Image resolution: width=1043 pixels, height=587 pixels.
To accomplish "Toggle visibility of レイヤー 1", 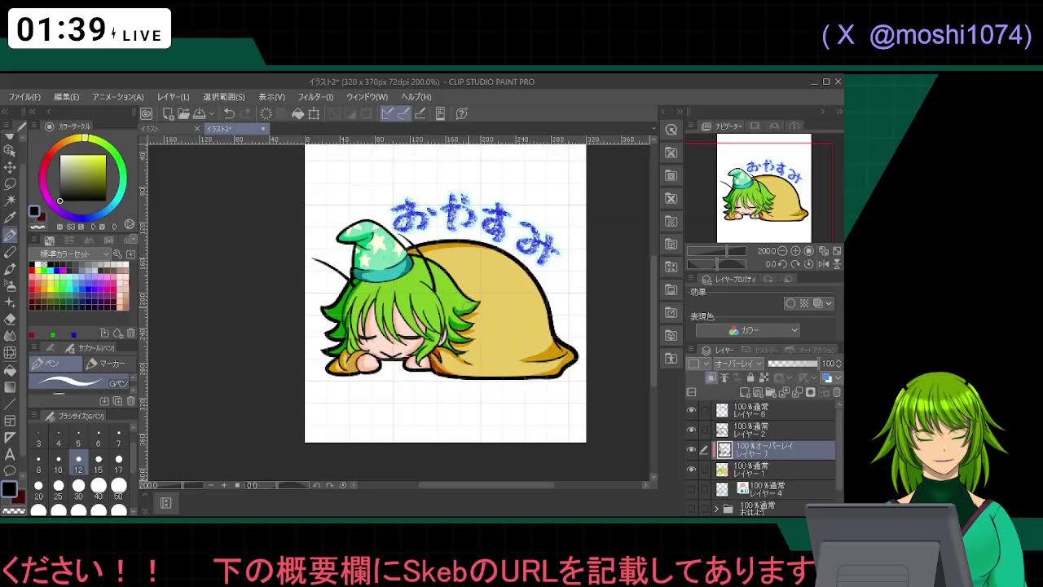I will [692, 470].
